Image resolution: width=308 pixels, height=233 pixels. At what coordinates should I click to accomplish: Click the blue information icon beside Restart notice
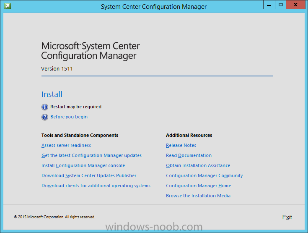(45, 107)
